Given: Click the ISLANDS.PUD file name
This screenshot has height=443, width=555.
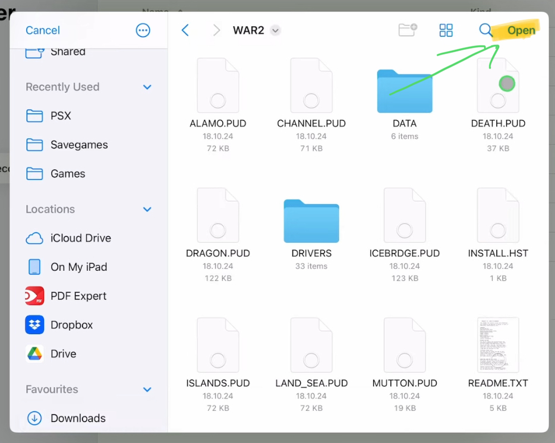Looking at the screenshot, I should point(218,383).
